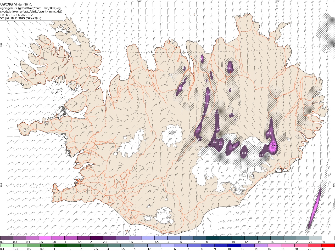Click the bold UWC/IG title text
Image resolution: width=335 pixels, height=251 pixels.
[6, 4]
